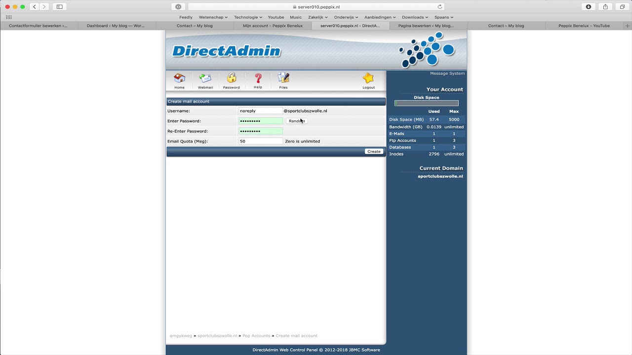Switch to Contactformulier bewerken tab
Image resolution: width=632 pixels, height=355 pixels.
pos(39,26)
